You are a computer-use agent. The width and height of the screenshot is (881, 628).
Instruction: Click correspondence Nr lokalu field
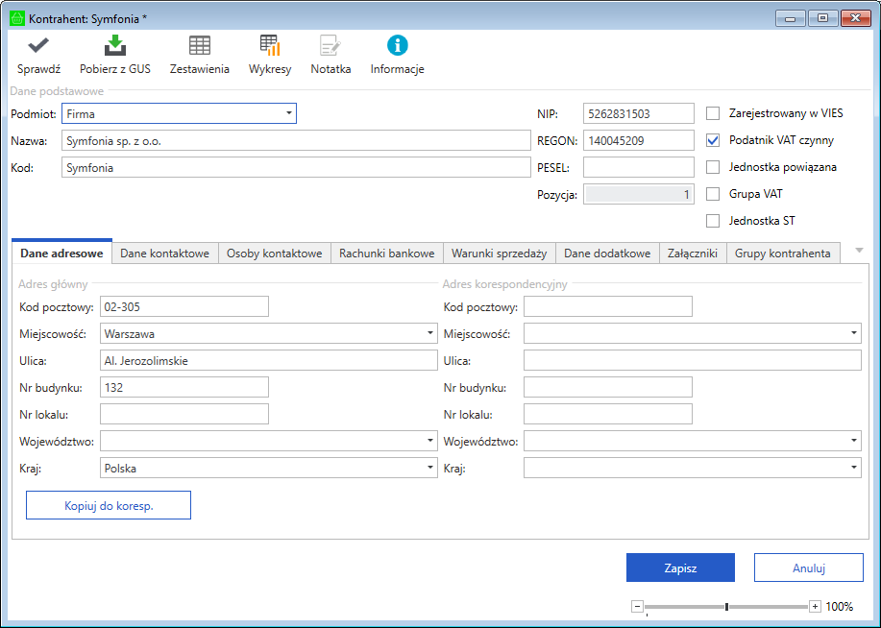coord(608,415)
